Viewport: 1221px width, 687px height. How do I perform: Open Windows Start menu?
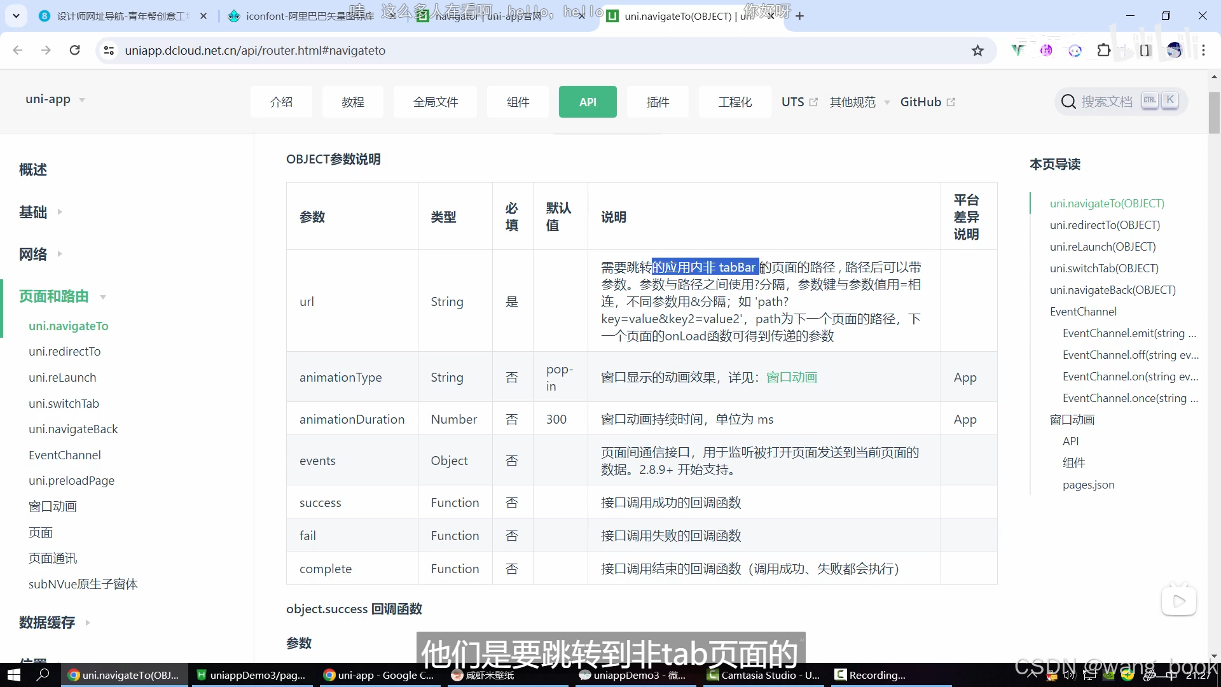coord(14,675)
